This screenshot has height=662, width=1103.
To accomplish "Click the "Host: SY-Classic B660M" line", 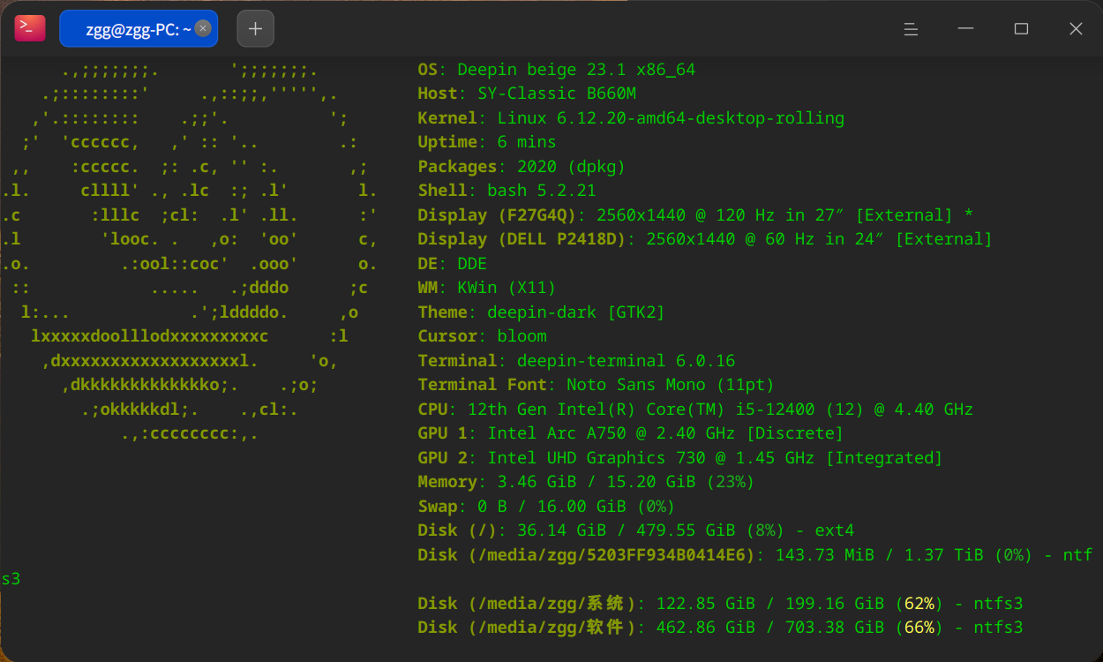I will 527,94.
